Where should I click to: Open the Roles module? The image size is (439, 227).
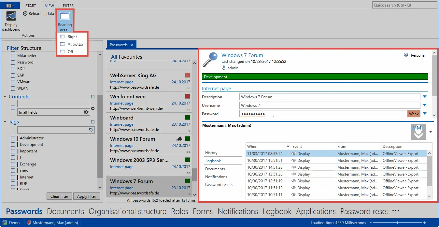180,211
